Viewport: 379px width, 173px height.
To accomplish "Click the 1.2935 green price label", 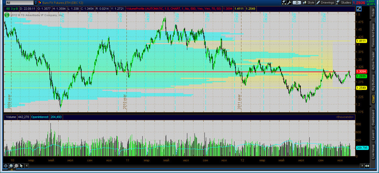I will coord(362,76).
